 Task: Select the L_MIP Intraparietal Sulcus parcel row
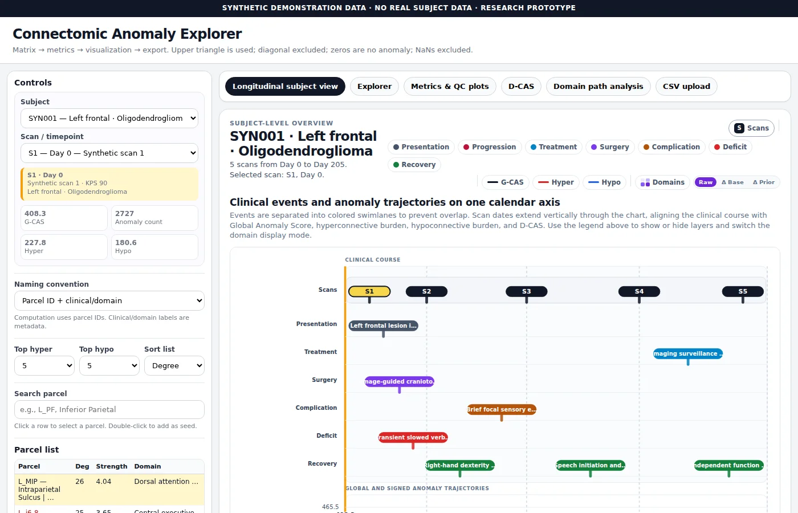pyautogui.click(x=109, y=490)
